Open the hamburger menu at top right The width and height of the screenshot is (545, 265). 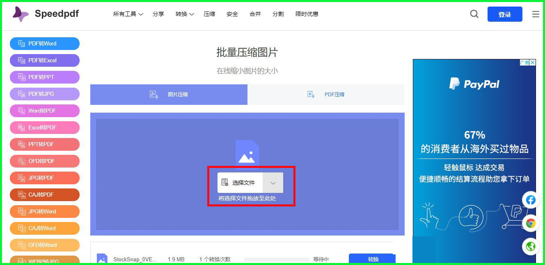pyautogui.click(x=535, y=14)
